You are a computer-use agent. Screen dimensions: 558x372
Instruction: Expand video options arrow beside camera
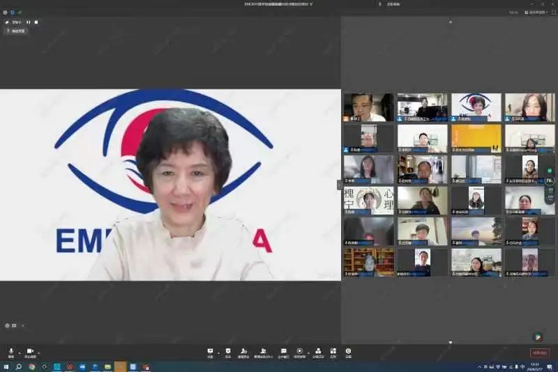click(x=38, y=352)
